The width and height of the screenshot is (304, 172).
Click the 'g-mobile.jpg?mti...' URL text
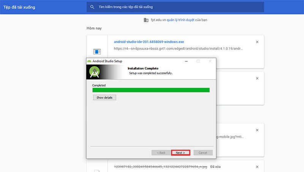click(x=230, y=137)
